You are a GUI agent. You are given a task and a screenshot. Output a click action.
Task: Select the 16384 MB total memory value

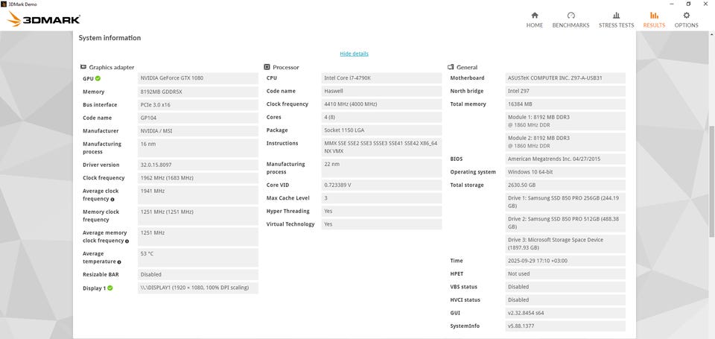[565, 104]
